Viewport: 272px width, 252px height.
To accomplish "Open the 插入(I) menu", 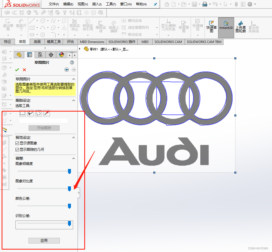I will pos(97,4).
